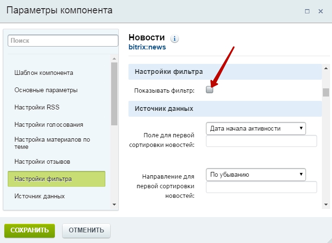Click the right panel scrollbar thumb
Viewport: 332px width, 243px height.
[x=326, y=92]
